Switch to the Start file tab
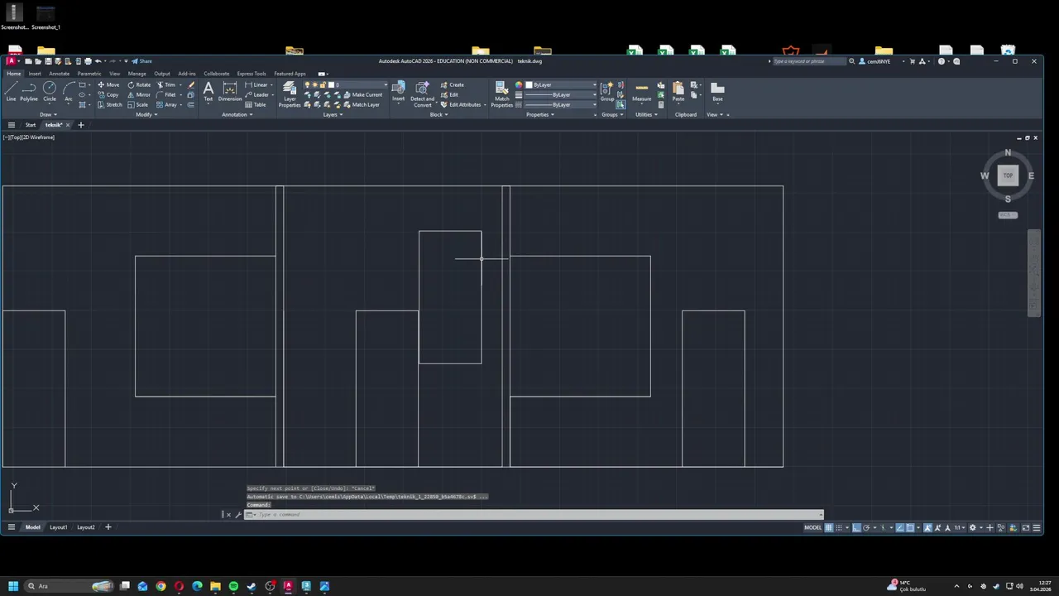 pos(31,125)
